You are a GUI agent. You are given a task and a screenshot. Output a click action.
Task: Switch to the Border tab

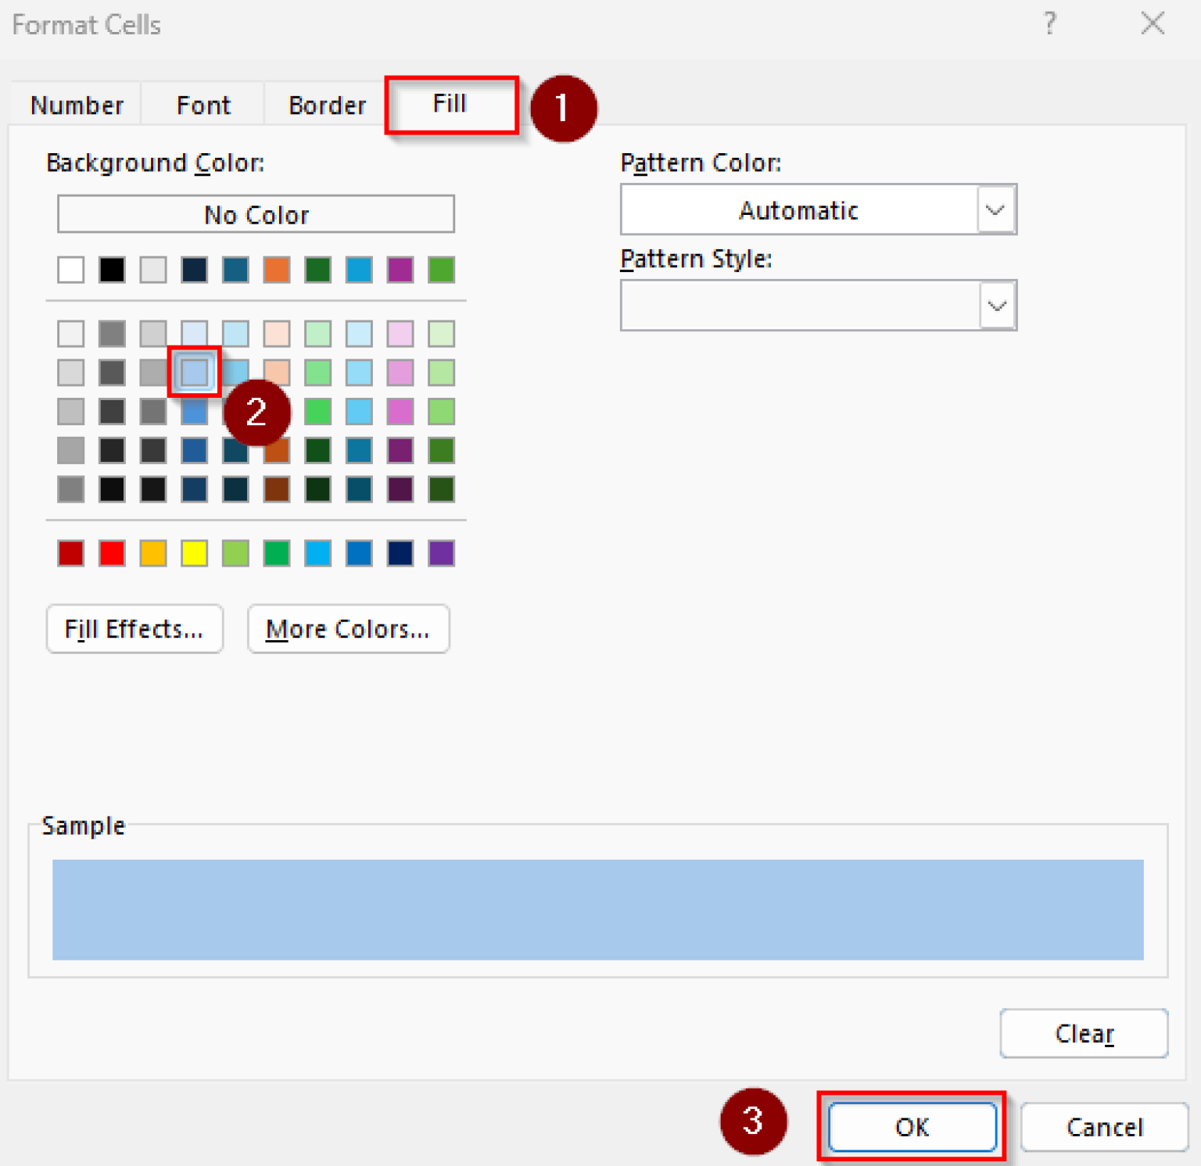click(x=327, y=105)
